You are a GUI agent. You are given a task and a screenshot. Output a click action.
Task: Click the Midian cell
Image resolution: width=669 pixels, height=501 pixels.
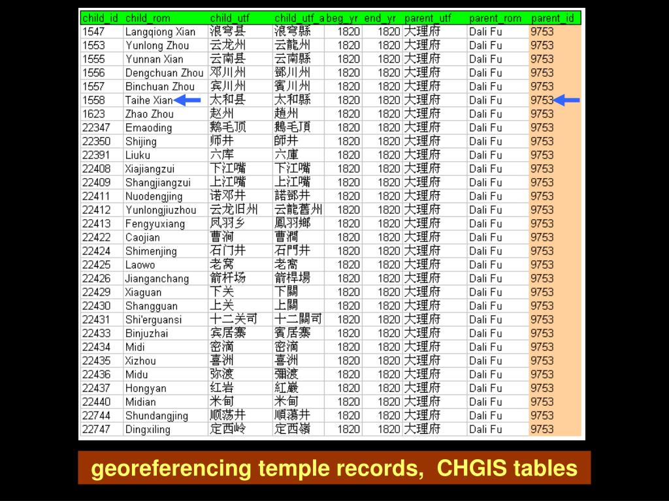point(165,402)
